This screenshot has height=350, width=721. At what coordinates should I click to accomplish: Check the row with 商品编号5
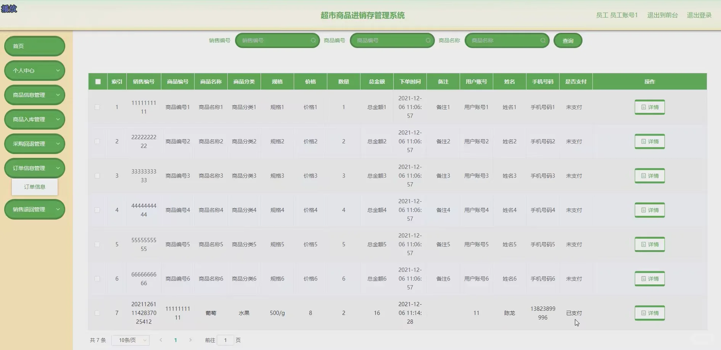[x=97, y=244]
